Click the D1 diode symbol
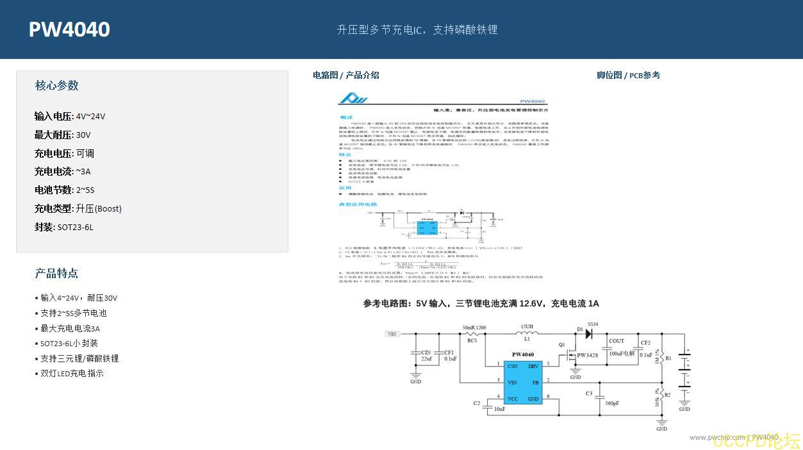 588,333
